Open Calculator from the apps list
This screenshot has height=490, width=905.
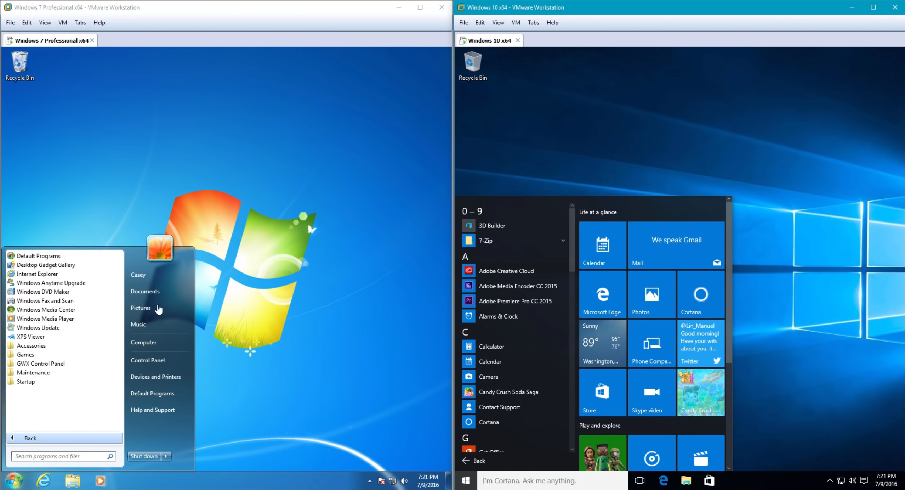492,346
